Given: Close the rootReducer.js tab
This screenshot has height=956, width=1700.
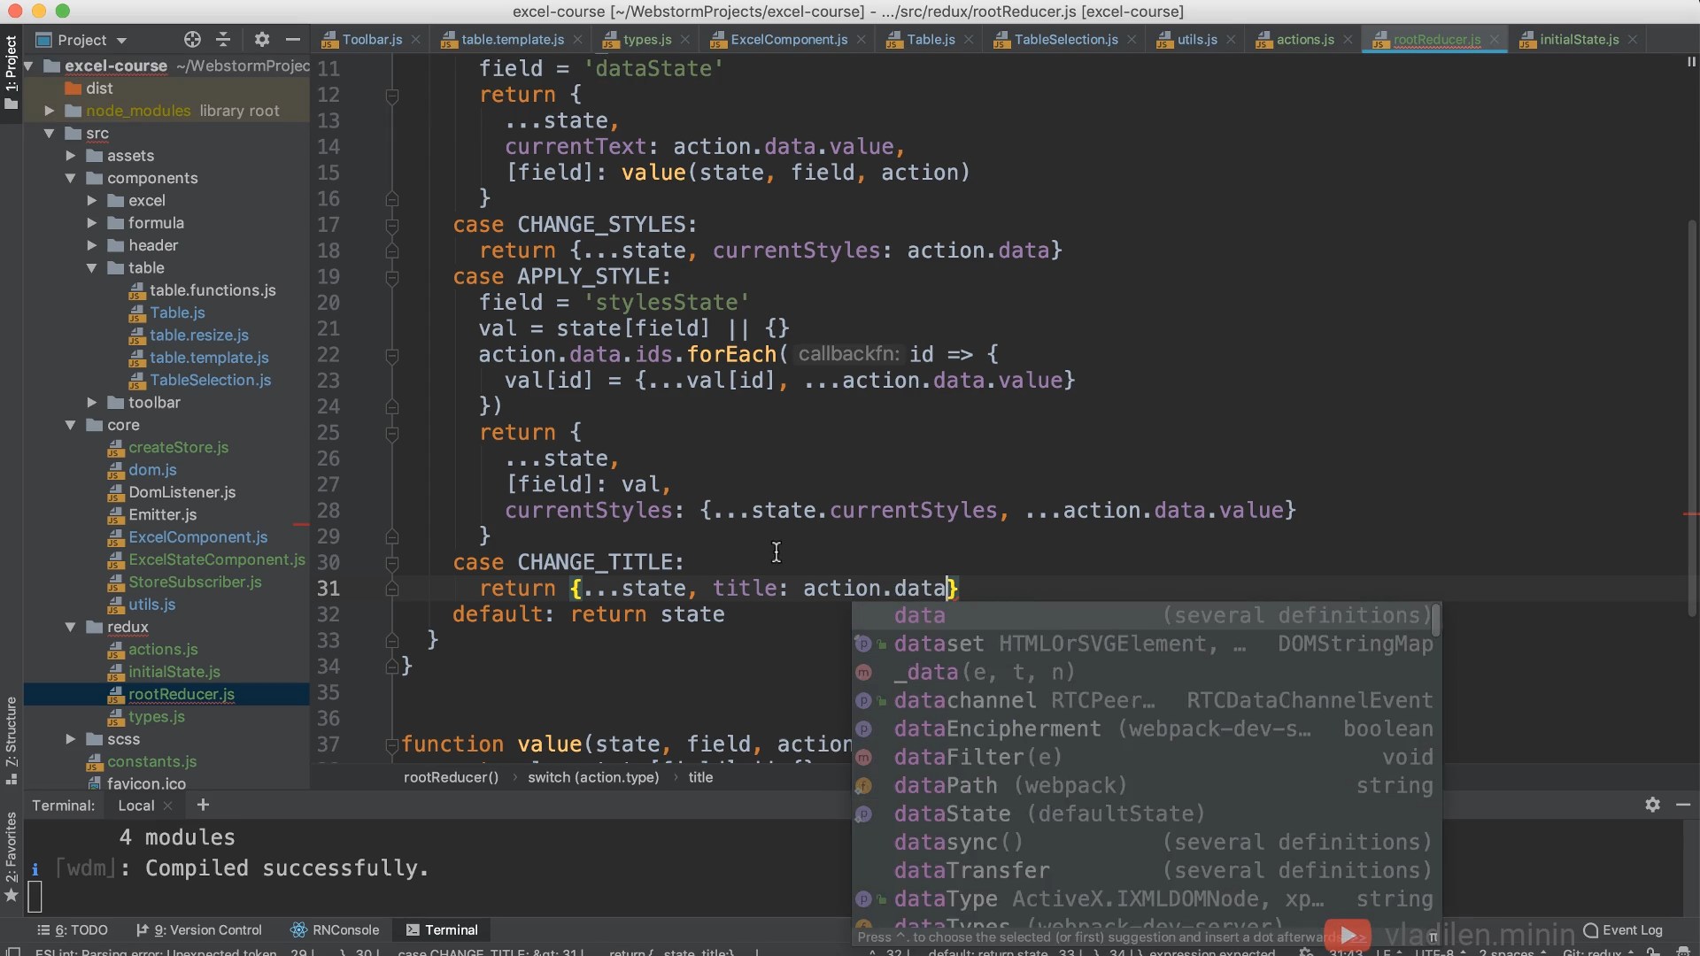Looking at the screenshot, I should point(1495,40).
